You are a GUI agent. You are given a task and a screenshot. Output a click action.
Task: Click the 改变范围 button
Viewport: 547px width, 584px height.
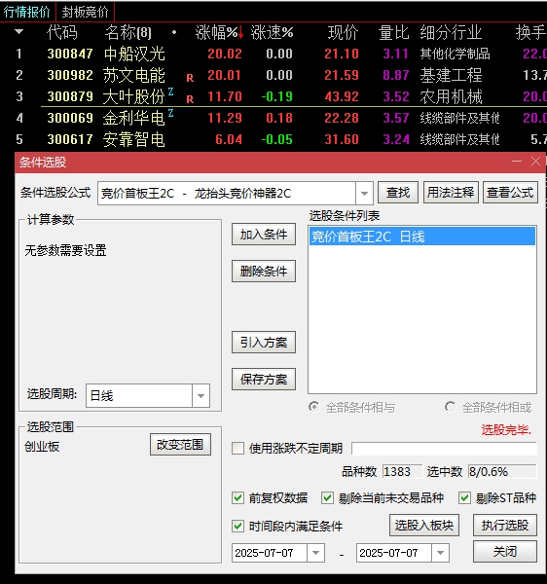[180, 445]
